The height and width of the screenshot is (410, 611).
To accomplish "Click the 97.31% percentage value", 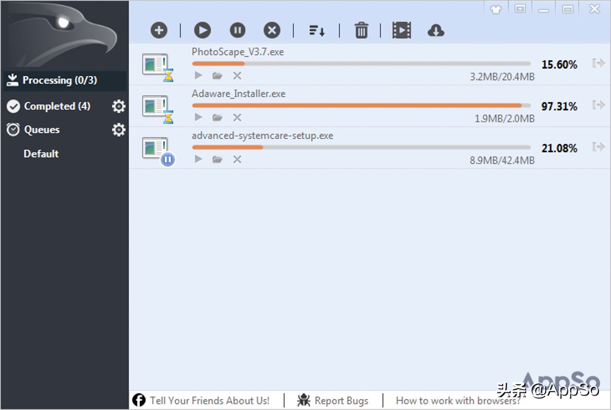I will coord(559,106).
